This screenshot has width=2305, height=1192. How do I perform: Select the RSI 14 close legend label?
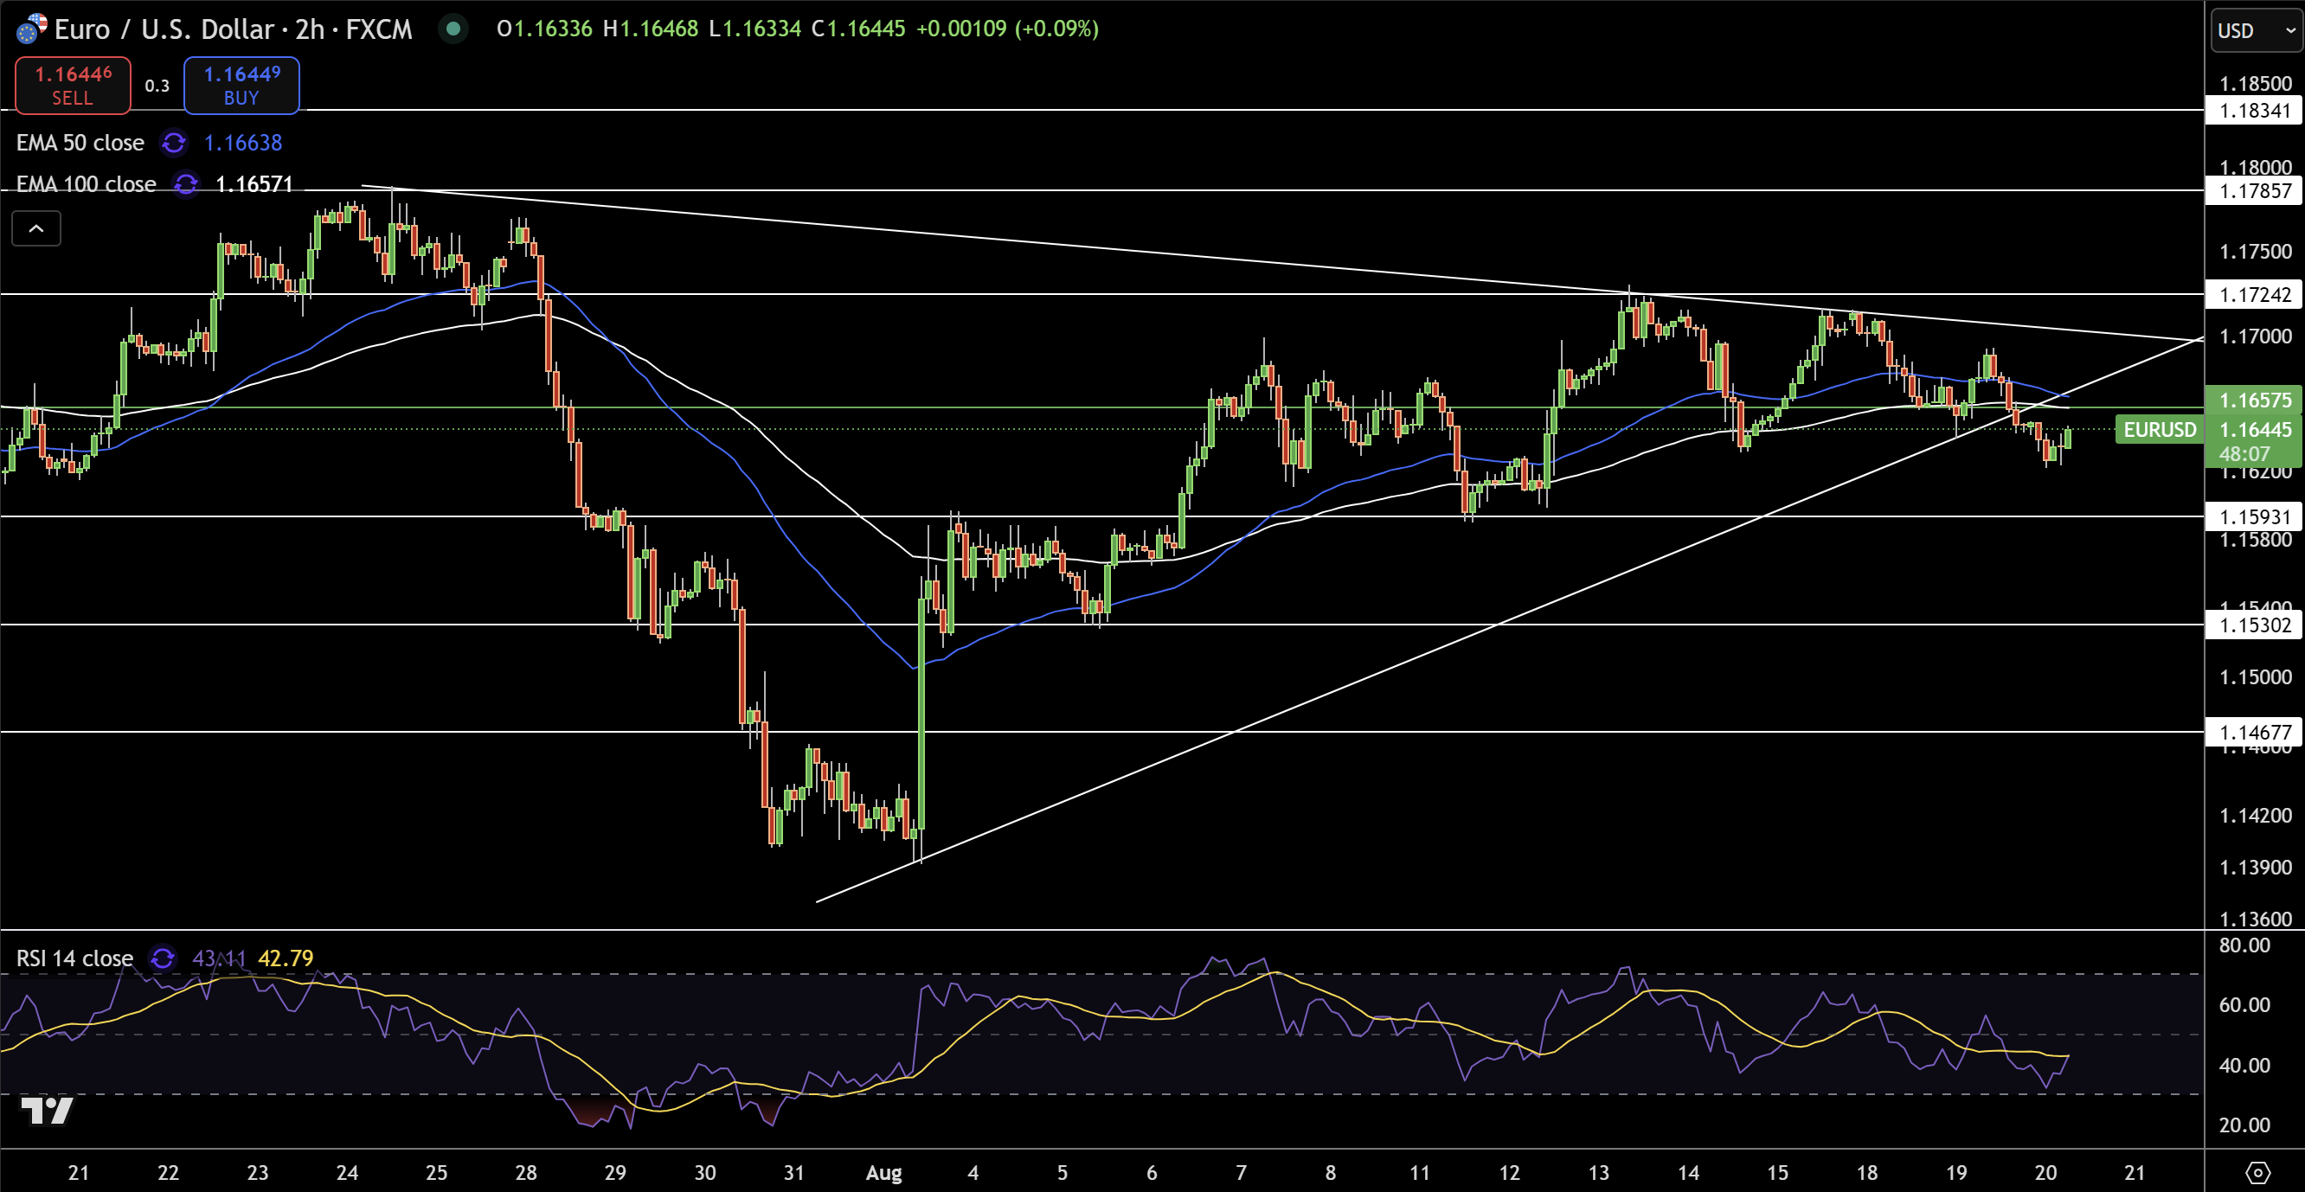(75, 958)
